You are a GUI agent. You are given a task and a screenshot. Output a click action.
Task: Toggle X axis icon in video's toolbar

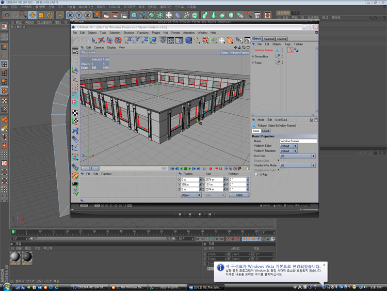128,40
